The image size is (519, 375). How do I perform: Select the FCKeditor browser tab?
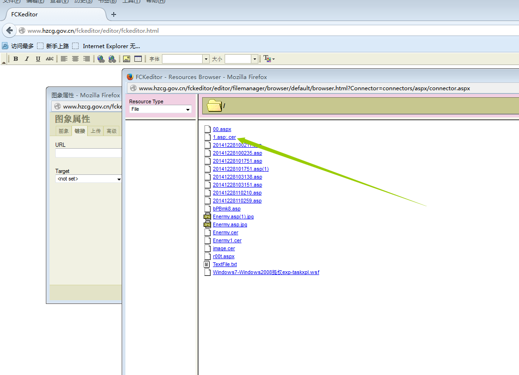(x=56, y=14)
